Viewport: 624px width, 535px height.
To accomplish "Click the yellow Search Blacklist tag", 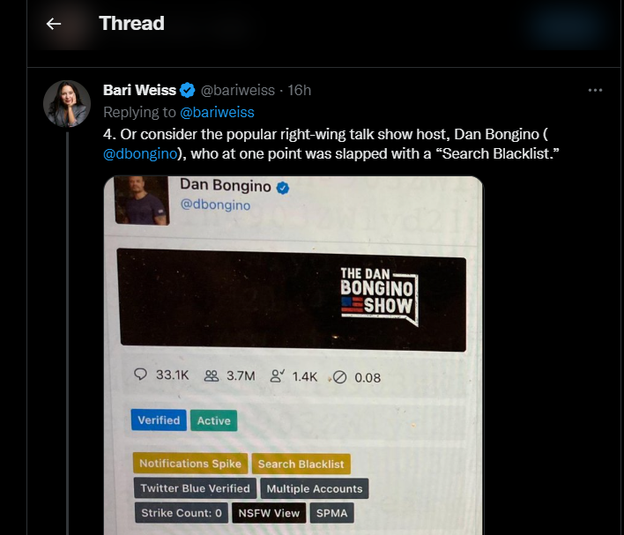I will pyautogui.click(x=301, y=464).
